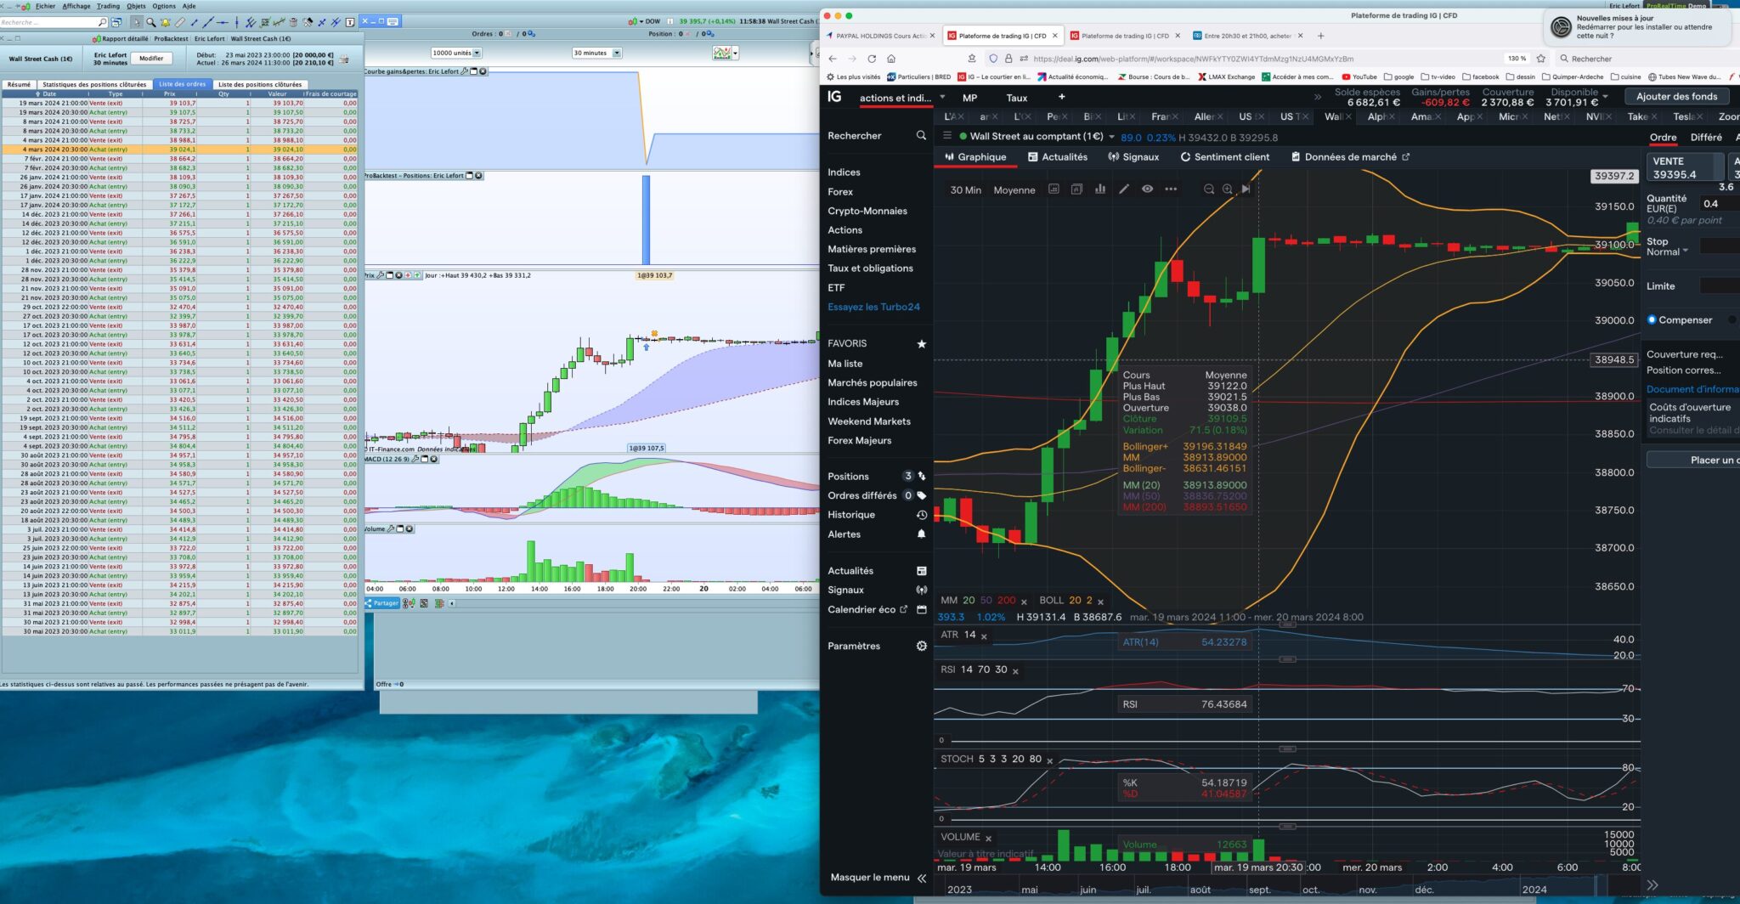Image resolution: width=1740 pixels, height=904 pixels.
Task: Select the text tool in ProRealTime toolbar
Action: (x=350, y=22)
